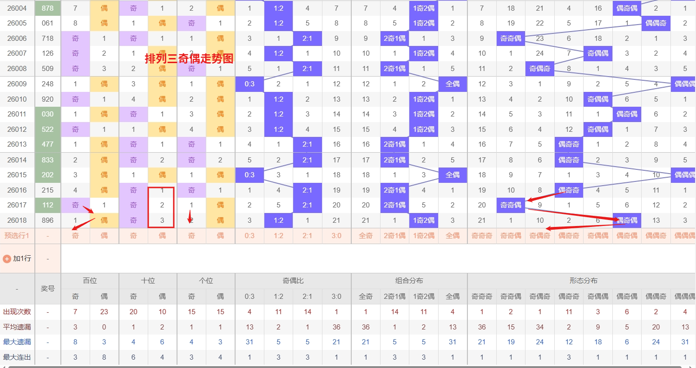Click the horizontal scrollbar at the bottom
Screen dimensions: 696x368
pyautogui.click(x=325, y=366)
